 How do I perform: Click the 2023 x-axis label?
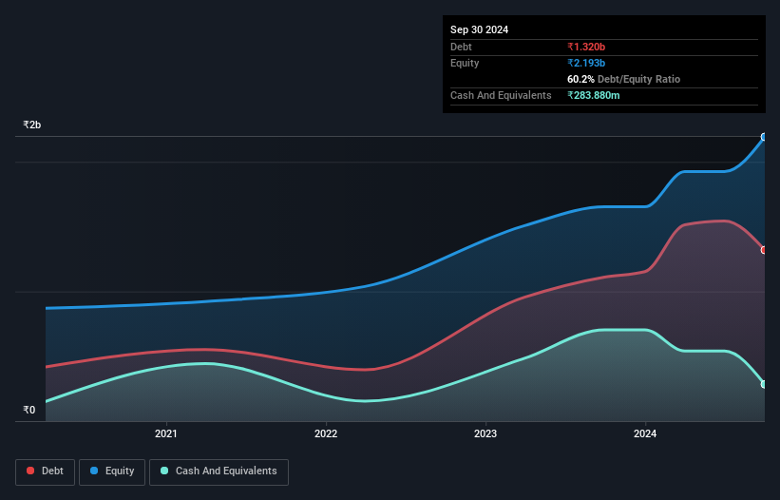[485, 433]
